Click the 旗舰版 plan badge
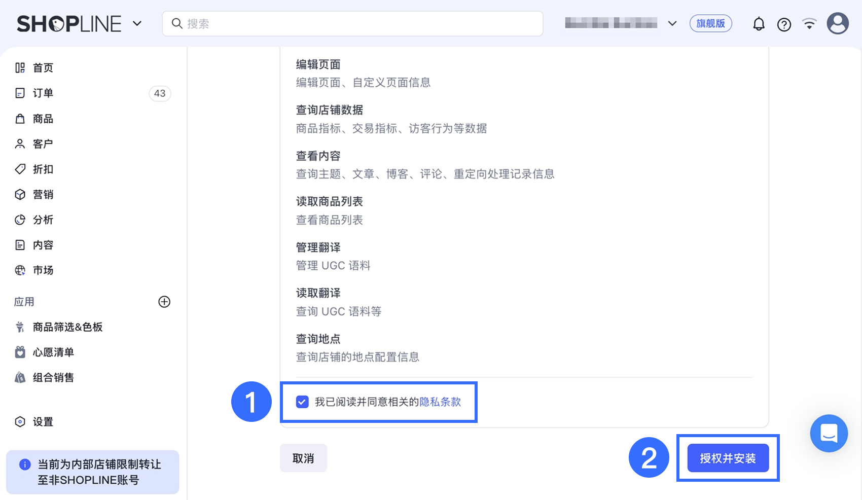Viewport: 862px width, 500px height. [x=710, y=23]
